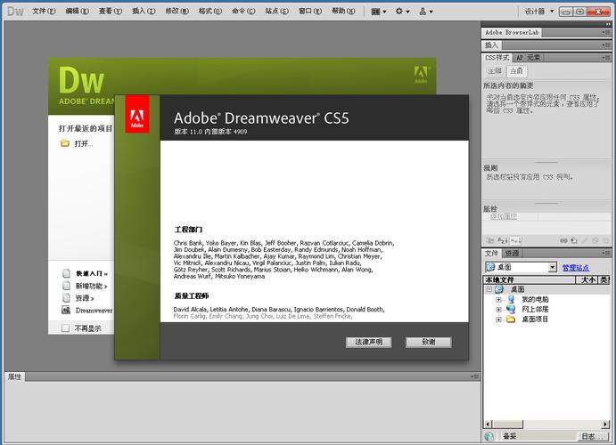The image size is (616, 445).
Task: Open the CSS样式 panel options menu icon
Action: [x=606, y=58]
